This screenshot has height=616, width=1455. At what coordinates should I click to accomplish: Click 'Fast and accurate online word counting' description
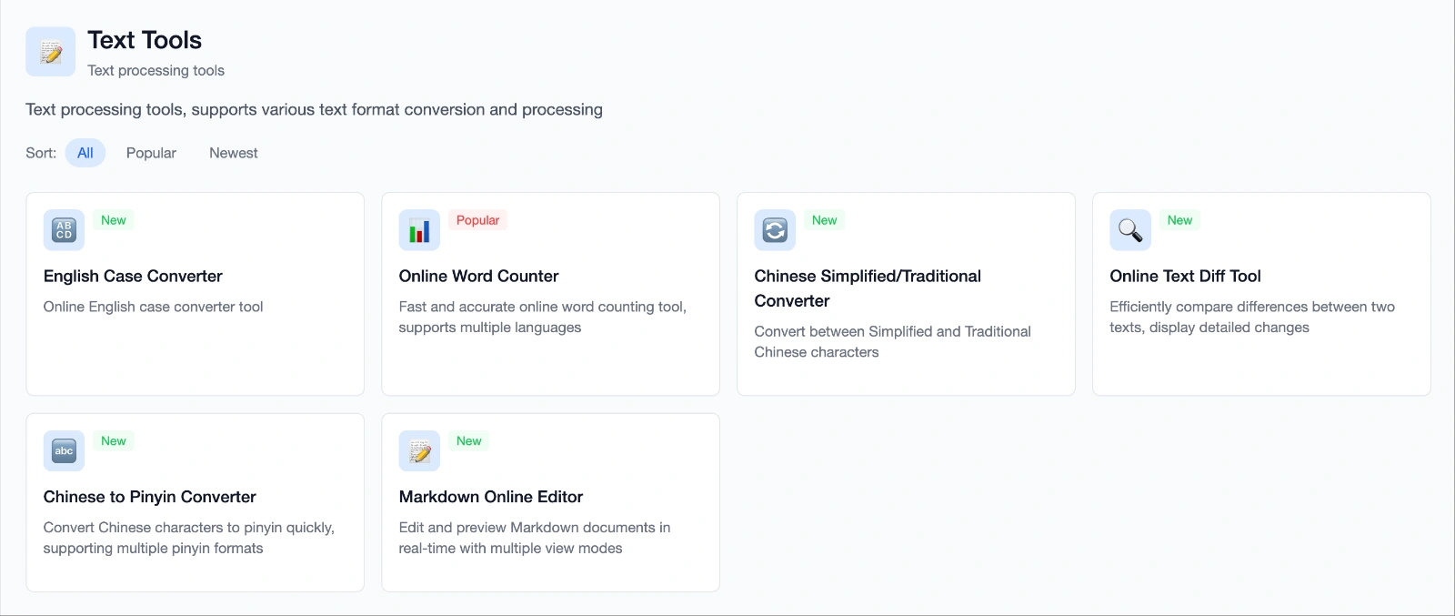point(543,318)
